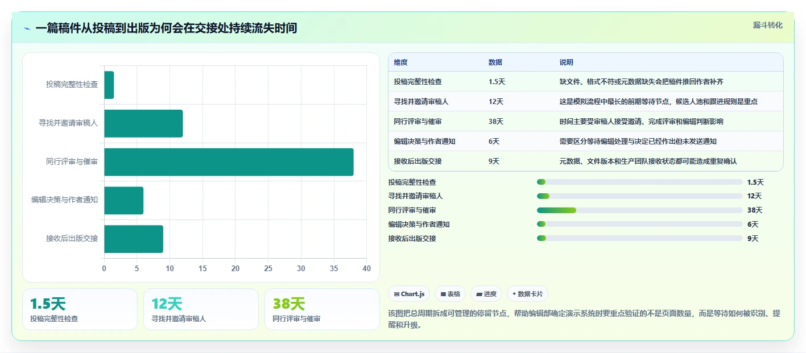Click description starting 时间主要受审稿人
The width and height of the screenshot is (806, 353).
tap(641, 122)
